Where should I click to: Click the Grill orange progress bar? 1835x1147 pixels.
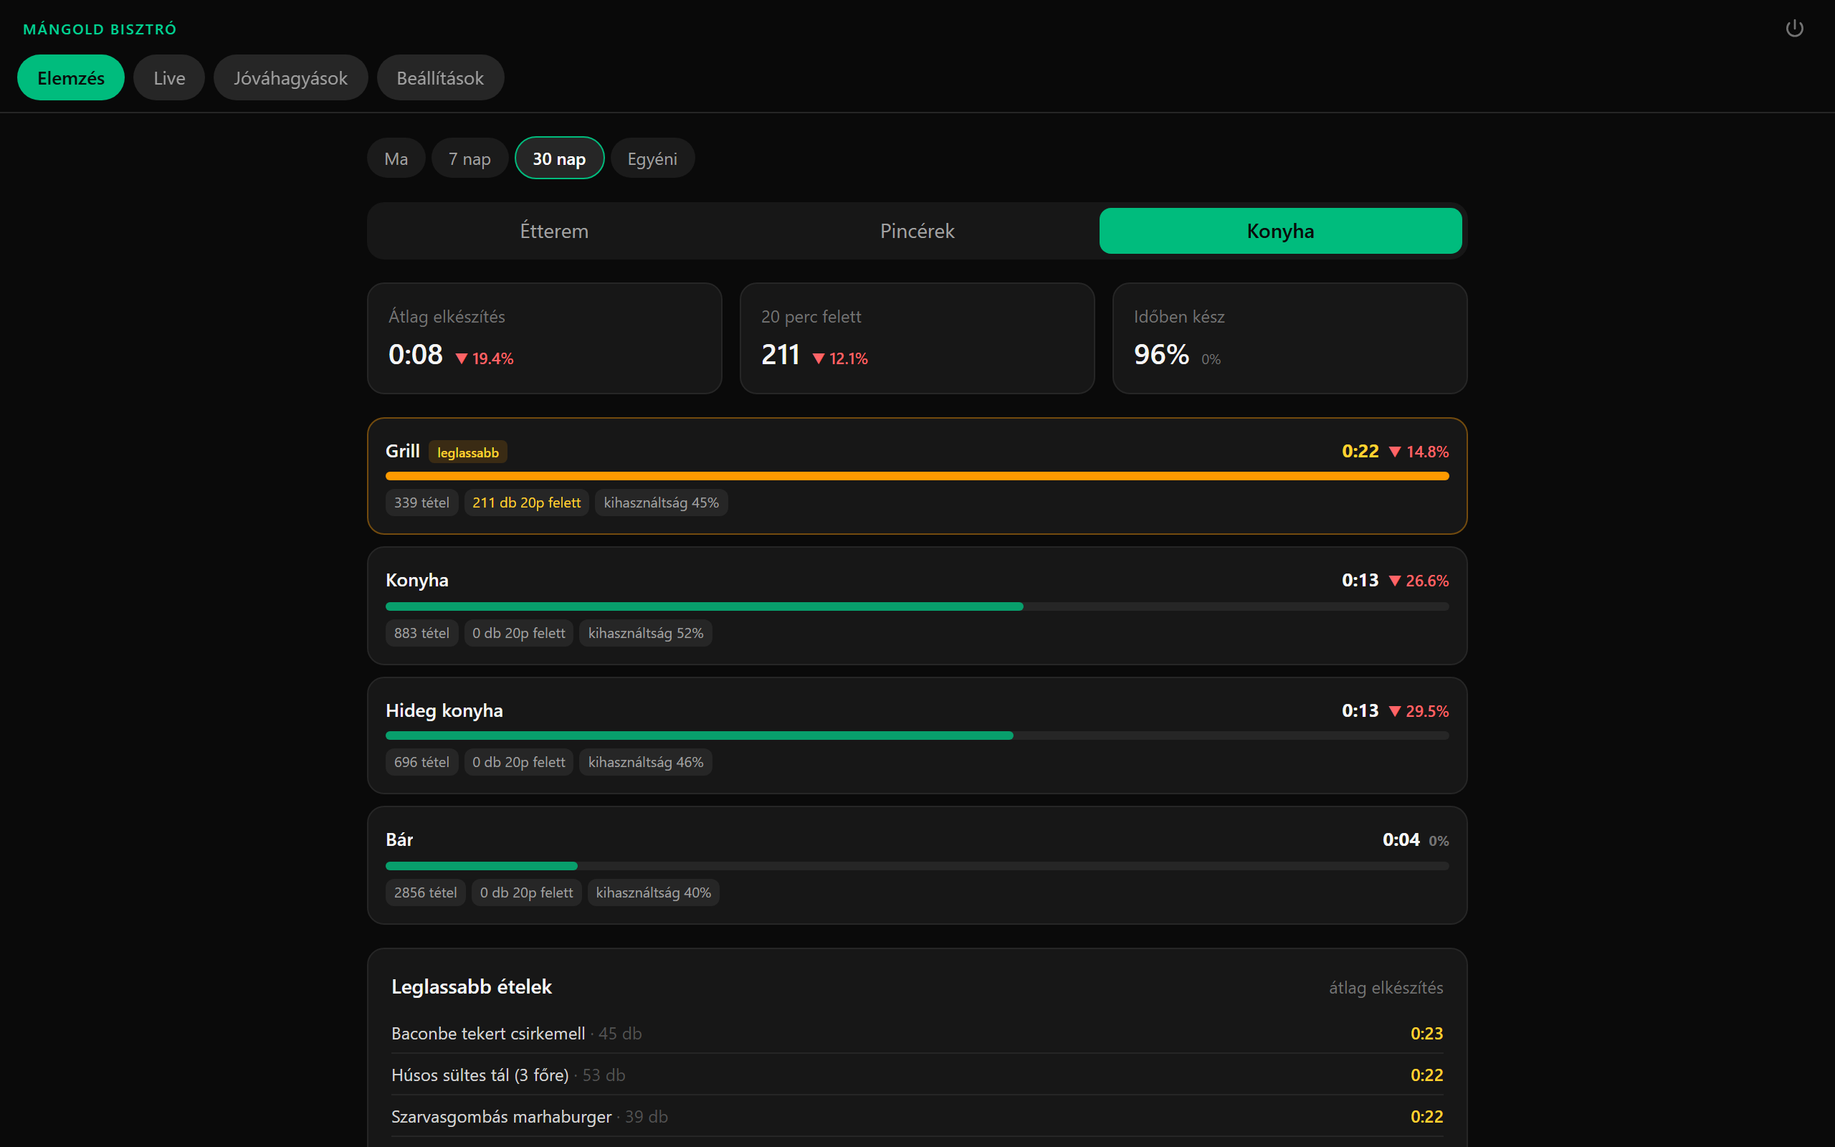pyautogui.click(x=917, y=477)
